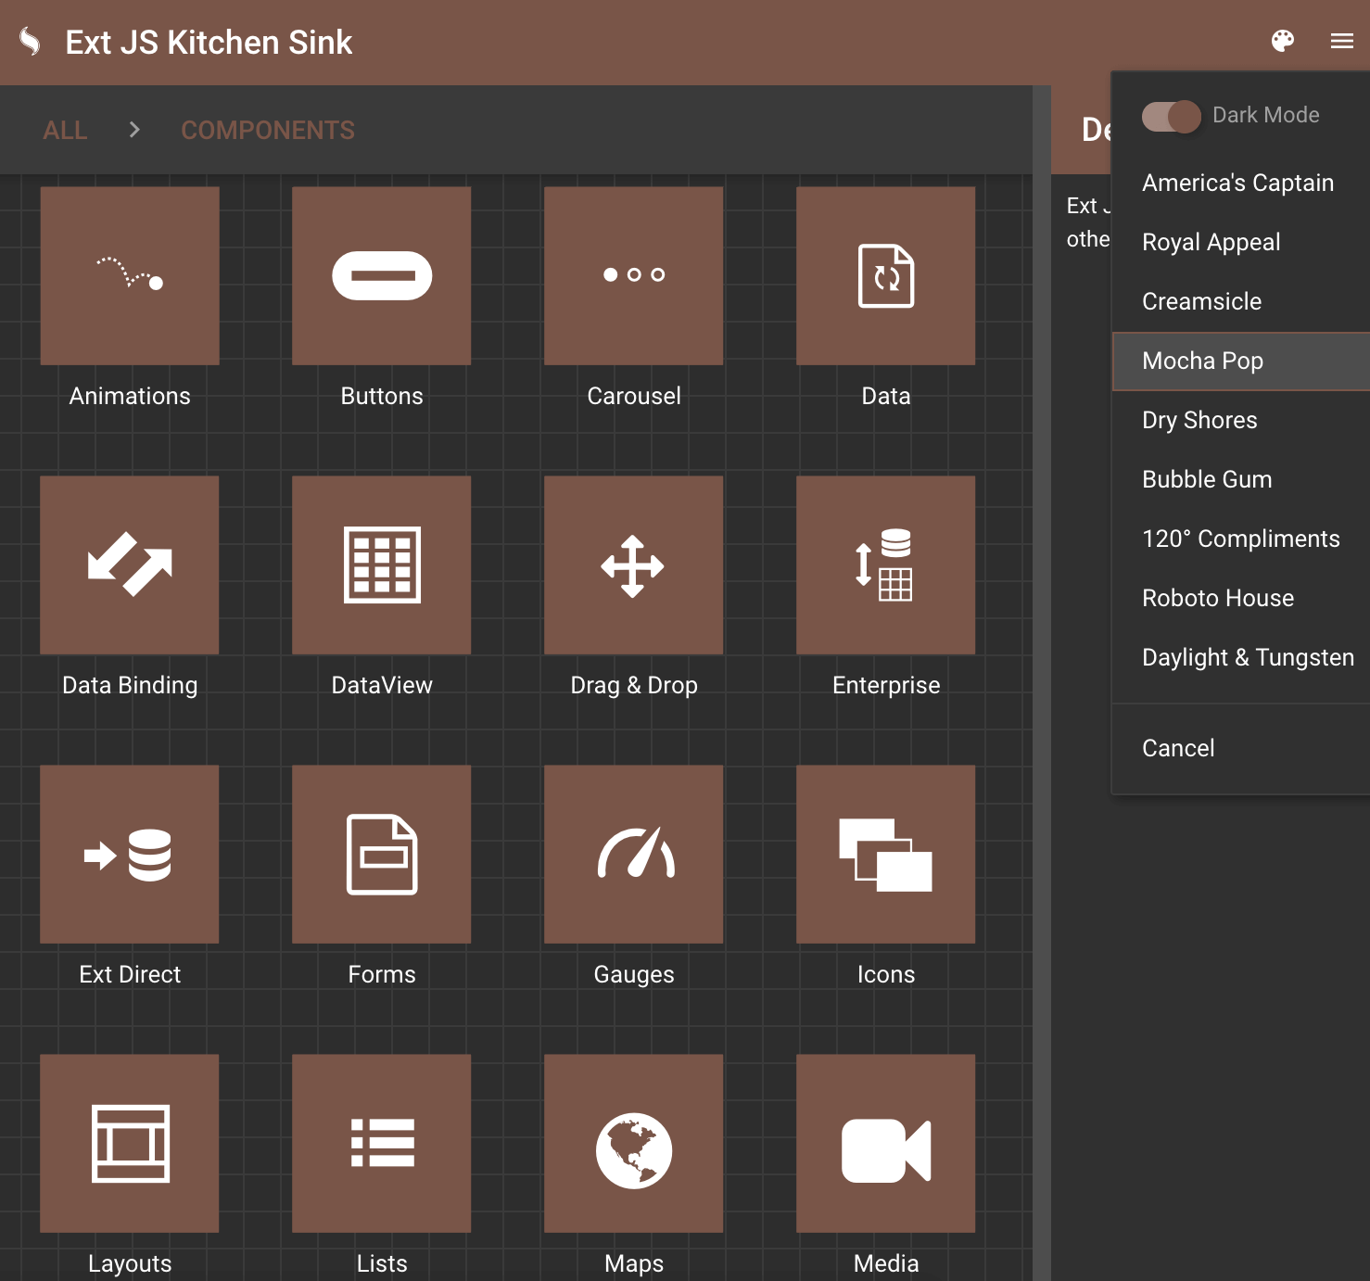Click the Sencha logo icon
This screenshot has width=1370, height=1281.
tap(31, 42)
